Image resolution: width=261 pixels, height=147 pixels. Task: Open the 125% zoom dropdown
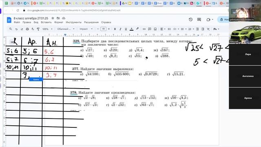tap(47, 29)
